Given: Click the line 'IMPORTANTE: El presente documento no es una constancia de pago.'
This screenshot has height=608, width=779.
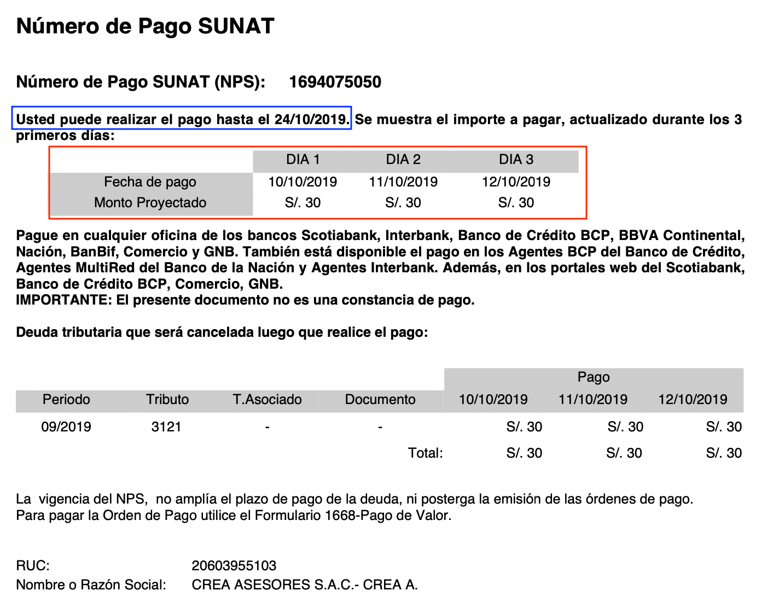Looking at the screenshot, I should [245, 300].
